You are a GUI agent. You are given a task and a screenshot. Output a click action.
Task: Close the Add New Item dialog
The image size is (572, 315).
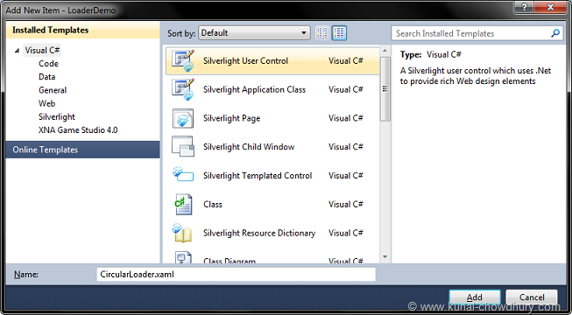(x=550, y=7)
